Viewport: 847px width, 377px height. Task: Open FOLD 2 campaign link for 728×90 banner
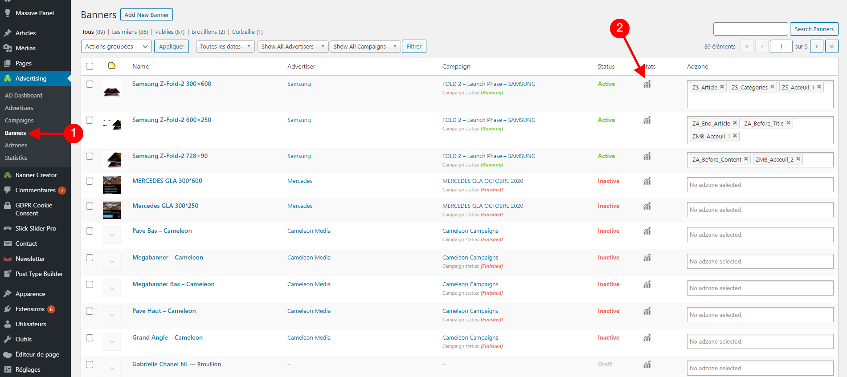489,156
